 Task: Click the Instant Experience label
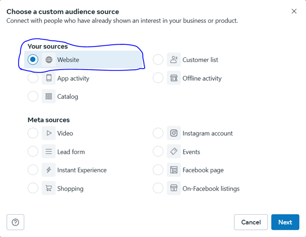coord(82,170)
